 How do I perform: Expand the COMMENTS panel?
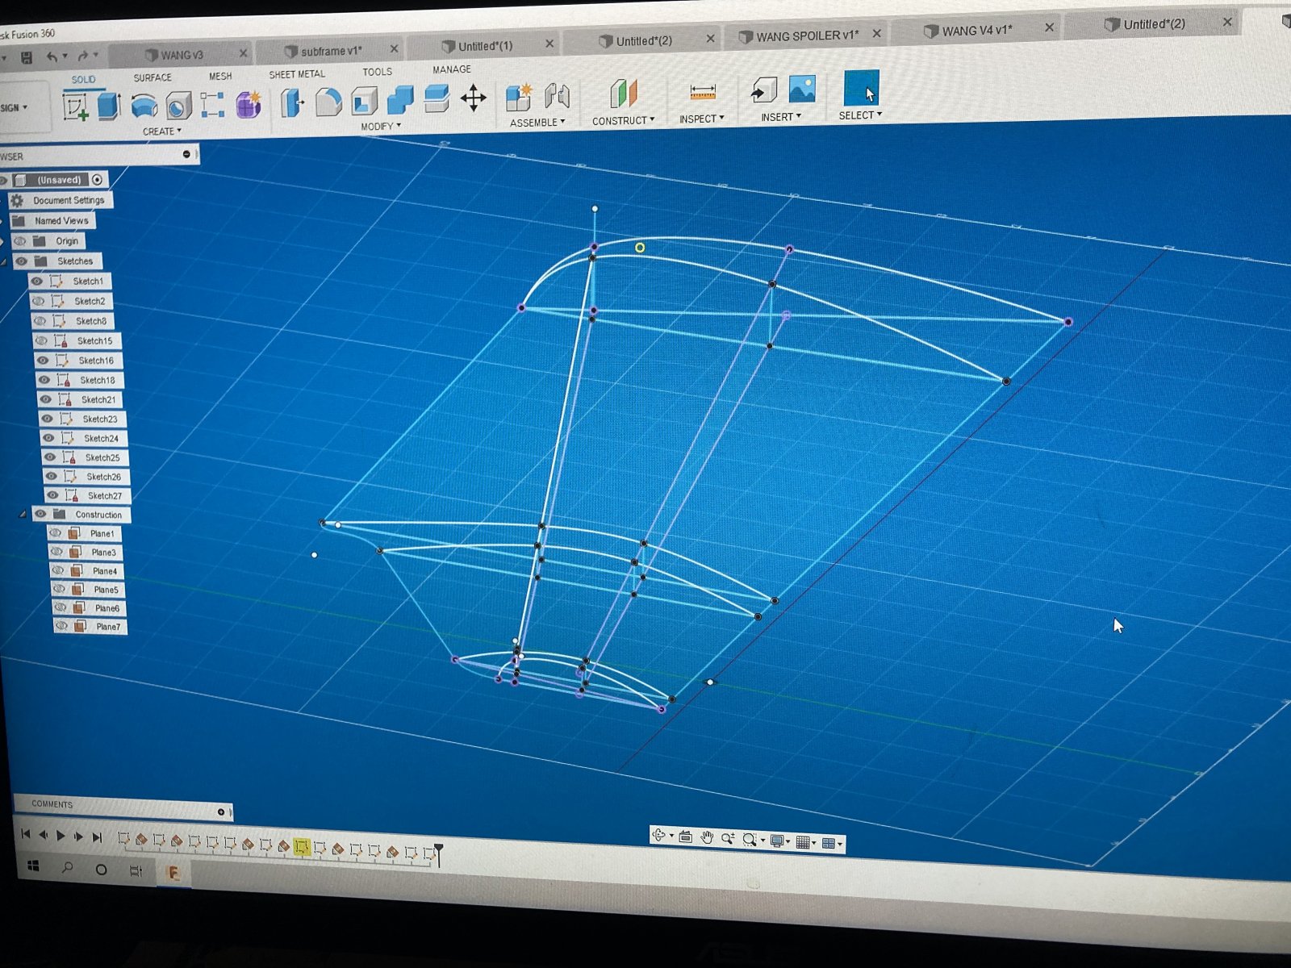221,812
